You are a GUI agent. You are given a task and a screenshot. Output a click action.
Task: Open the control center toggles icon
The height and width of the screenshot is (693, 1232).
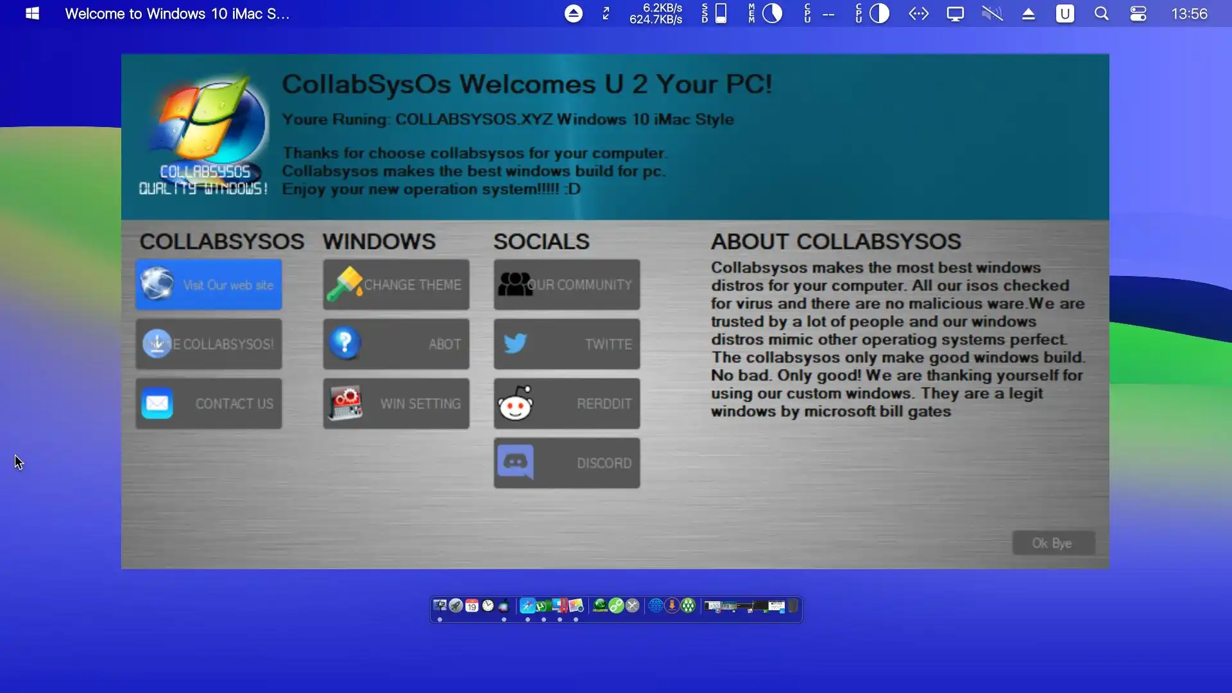[1138, 13]
